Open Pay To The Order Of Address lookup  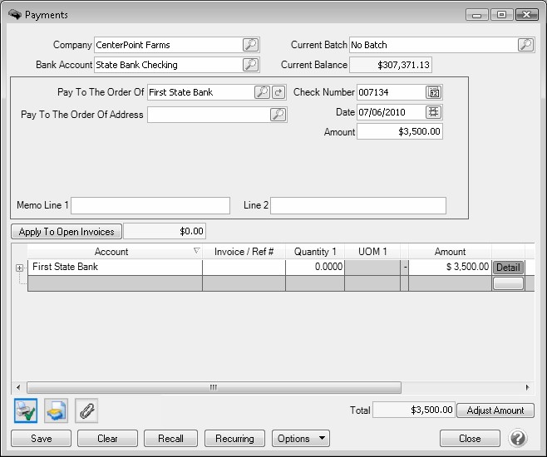[x=278, y=115]
